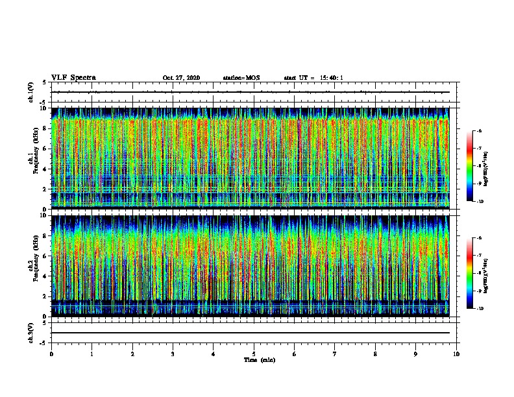This screenshot has height=397, width=514.
Task: Click the time axis tick label "7"
Action: pyautogui.click(x=335, y=354)
